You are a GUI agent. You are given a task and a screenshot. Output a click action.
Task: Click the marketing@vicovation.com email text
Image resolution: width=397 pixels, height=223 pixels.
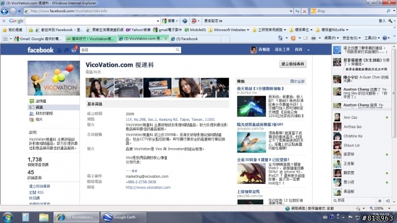tap(147, 176)
